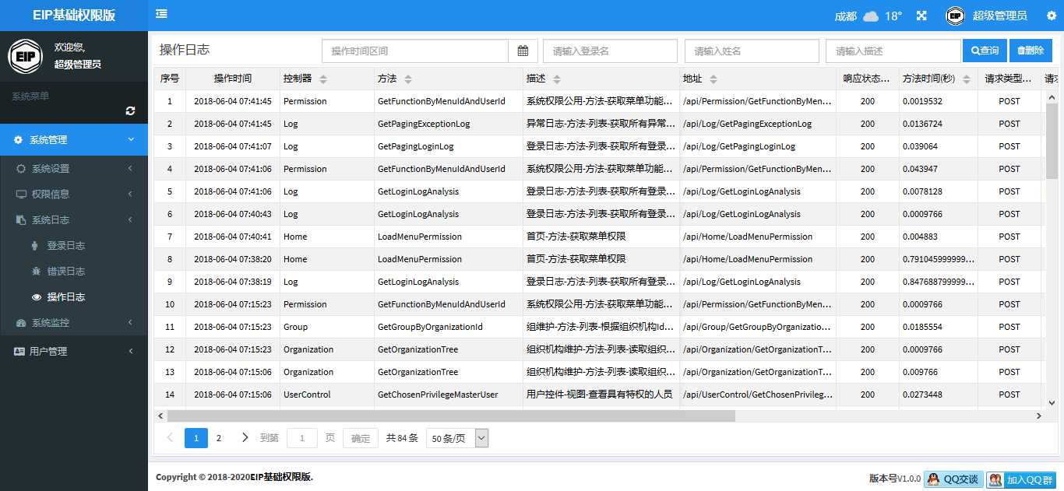This screenshot has height=491, width=1064.
Task: Click scrollbar right arrow at table bottom
Action: pyautogui.click(x=1039, y=416)
